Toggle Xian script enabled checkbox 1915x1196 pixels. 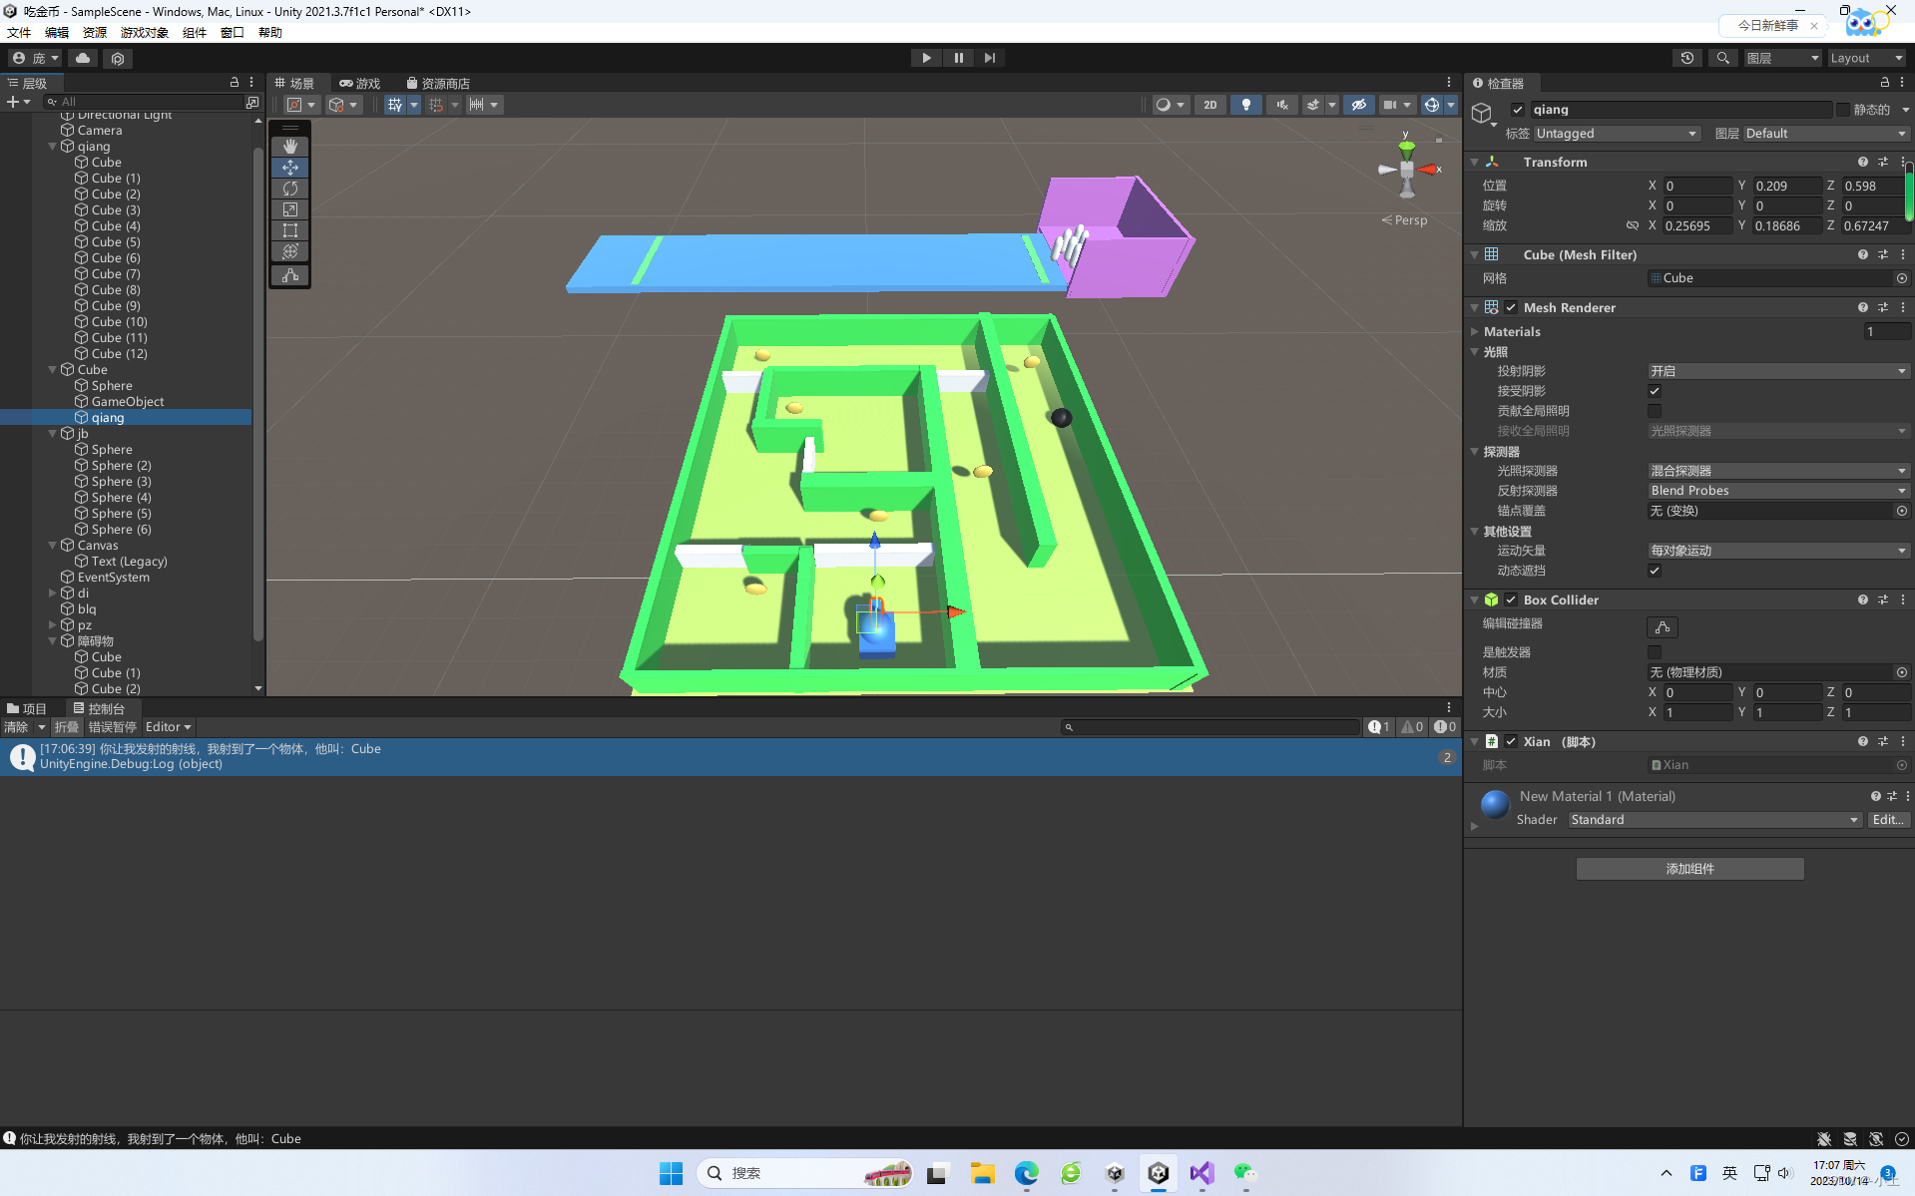(1511, 741)
